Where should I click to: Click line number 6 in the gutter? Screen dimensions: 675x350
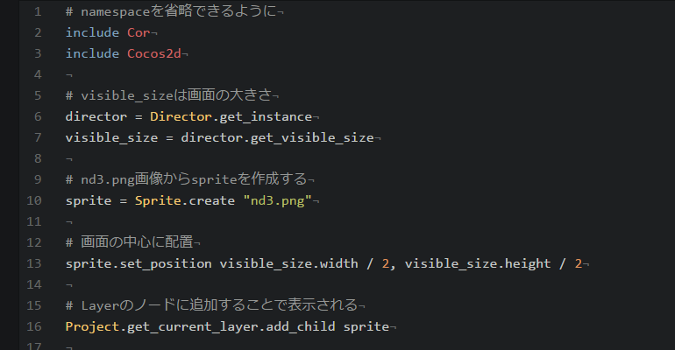click(x=38, y=116)
